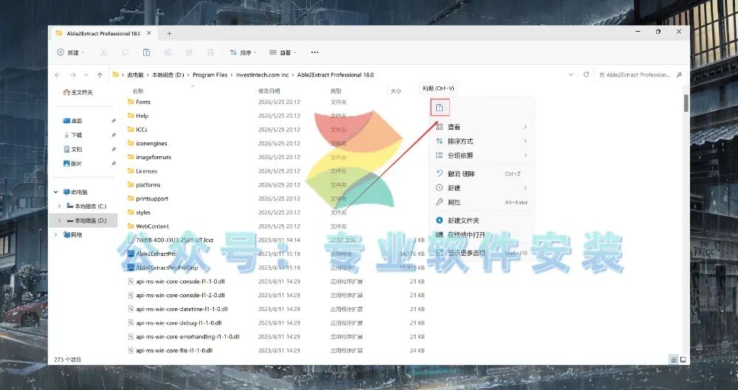Sort by Name column header
The height and width of the screenshot is (390, 738).
click(138, 91)
